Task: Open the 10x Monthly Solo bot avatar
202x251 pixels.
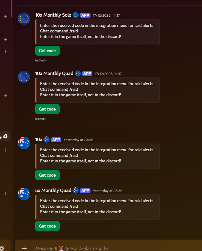Action: 24,19
